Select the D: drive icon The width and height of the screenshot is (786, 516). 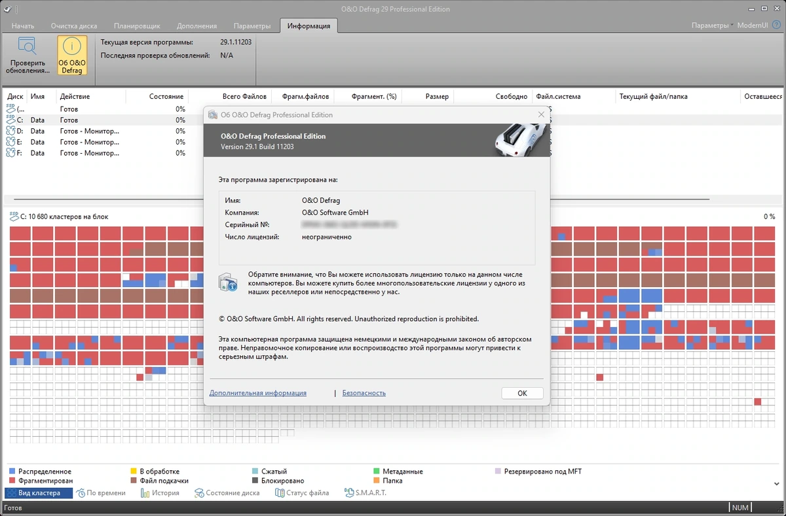[x=10, y=131]
